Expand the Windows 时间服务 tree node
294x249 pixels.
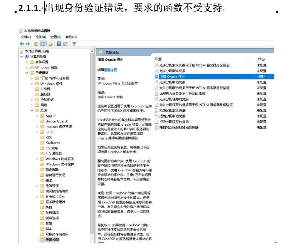(x=37, y=159)
